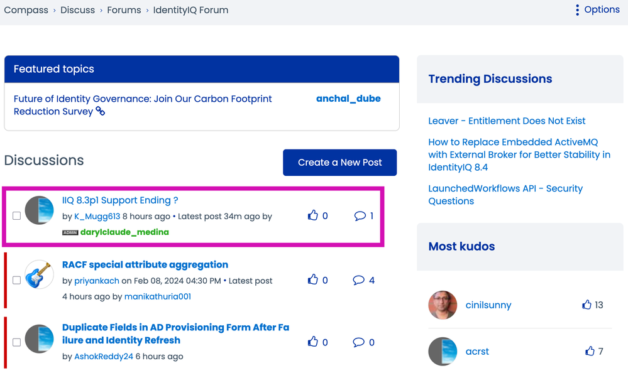
Task: Open the Options dropdown menu
Action: [597, 10]
